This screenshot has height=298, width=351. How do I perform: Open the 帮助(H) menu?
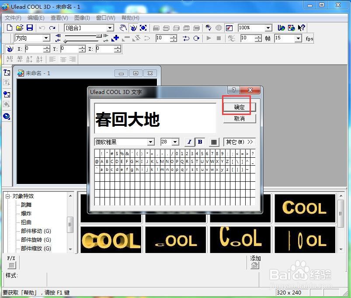point(130,17)
